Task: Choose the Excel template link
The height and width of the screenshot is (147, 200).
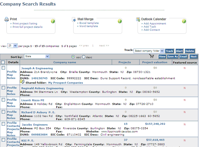Action: (x=89, y=23)
